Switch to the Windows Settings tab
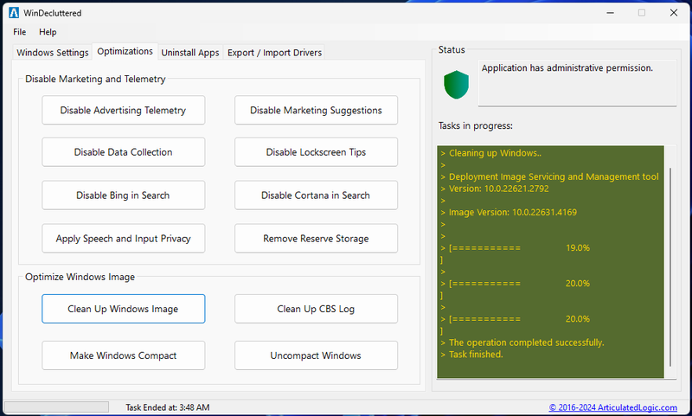Image resolution: width=692 pixels, height=416 pixels. pos(53,53)
